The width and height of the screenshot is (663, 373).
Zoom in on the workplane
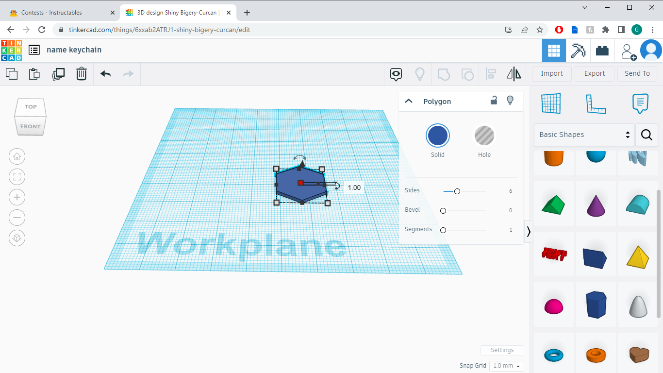pyautogui.click(x=17, y=197)
